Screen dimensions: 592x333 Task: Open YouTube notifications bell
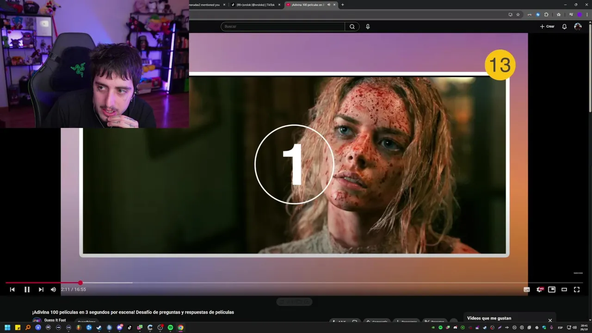(x=564, y=26)
